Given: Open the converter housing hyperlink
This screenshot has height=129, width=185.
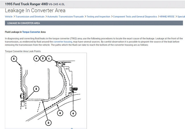Looking at the screenshot, I should point(63,42).
